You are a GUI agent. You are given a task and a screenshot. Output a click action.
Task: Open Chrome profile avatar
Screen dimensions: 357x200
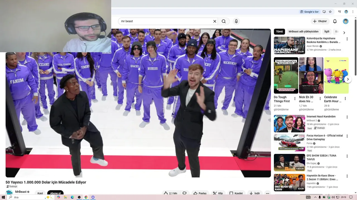click(346, 12)
